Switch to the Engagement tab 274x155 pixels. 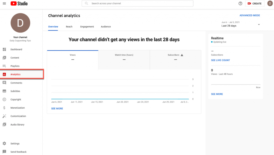87,27
